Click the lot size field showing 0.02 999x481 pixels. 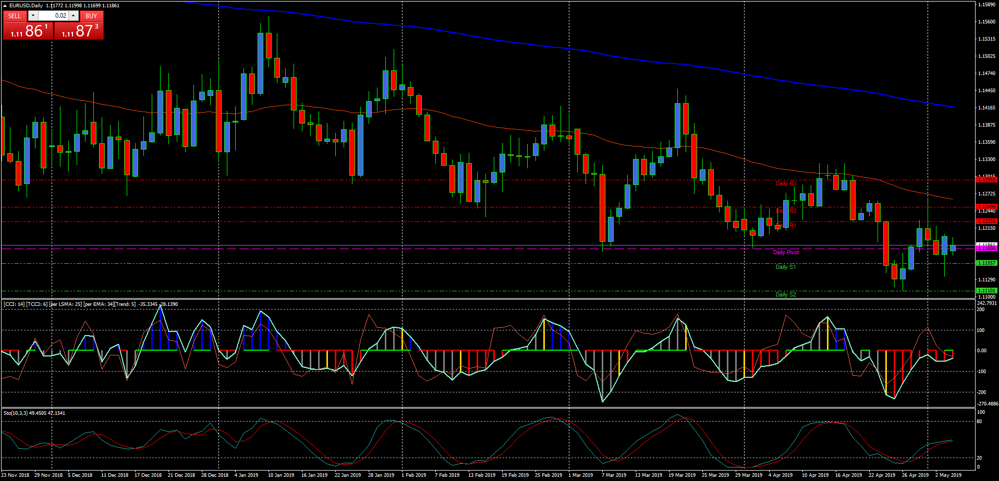coord(58,16)
